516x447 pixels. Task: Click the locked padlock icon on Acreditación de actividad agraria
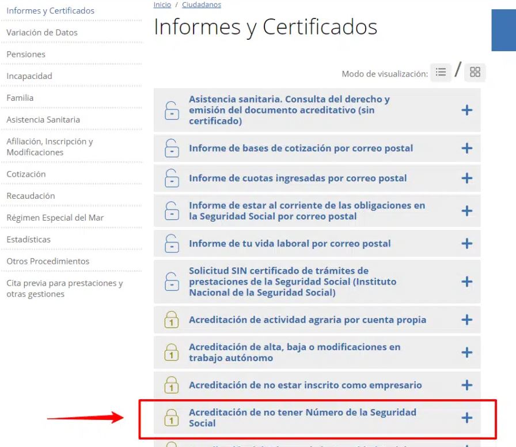click(171, 319)
